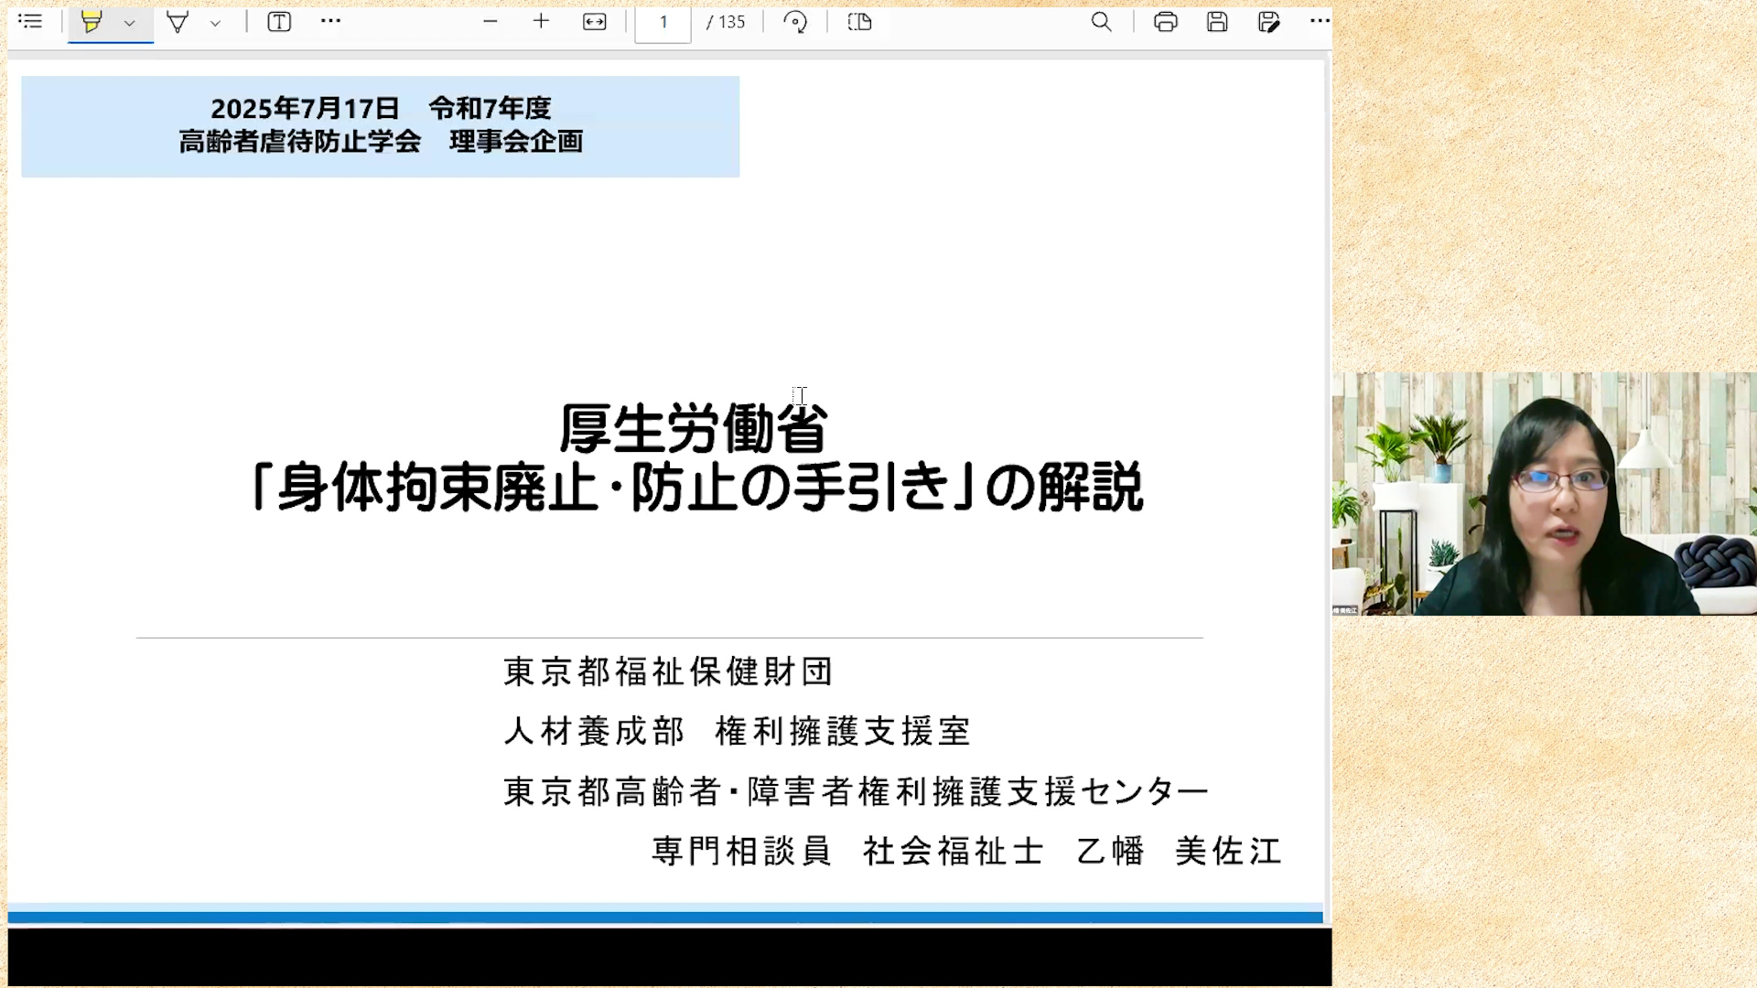Select the erase tool
The width and height of the screenshot is (1757, 988).
178,22
